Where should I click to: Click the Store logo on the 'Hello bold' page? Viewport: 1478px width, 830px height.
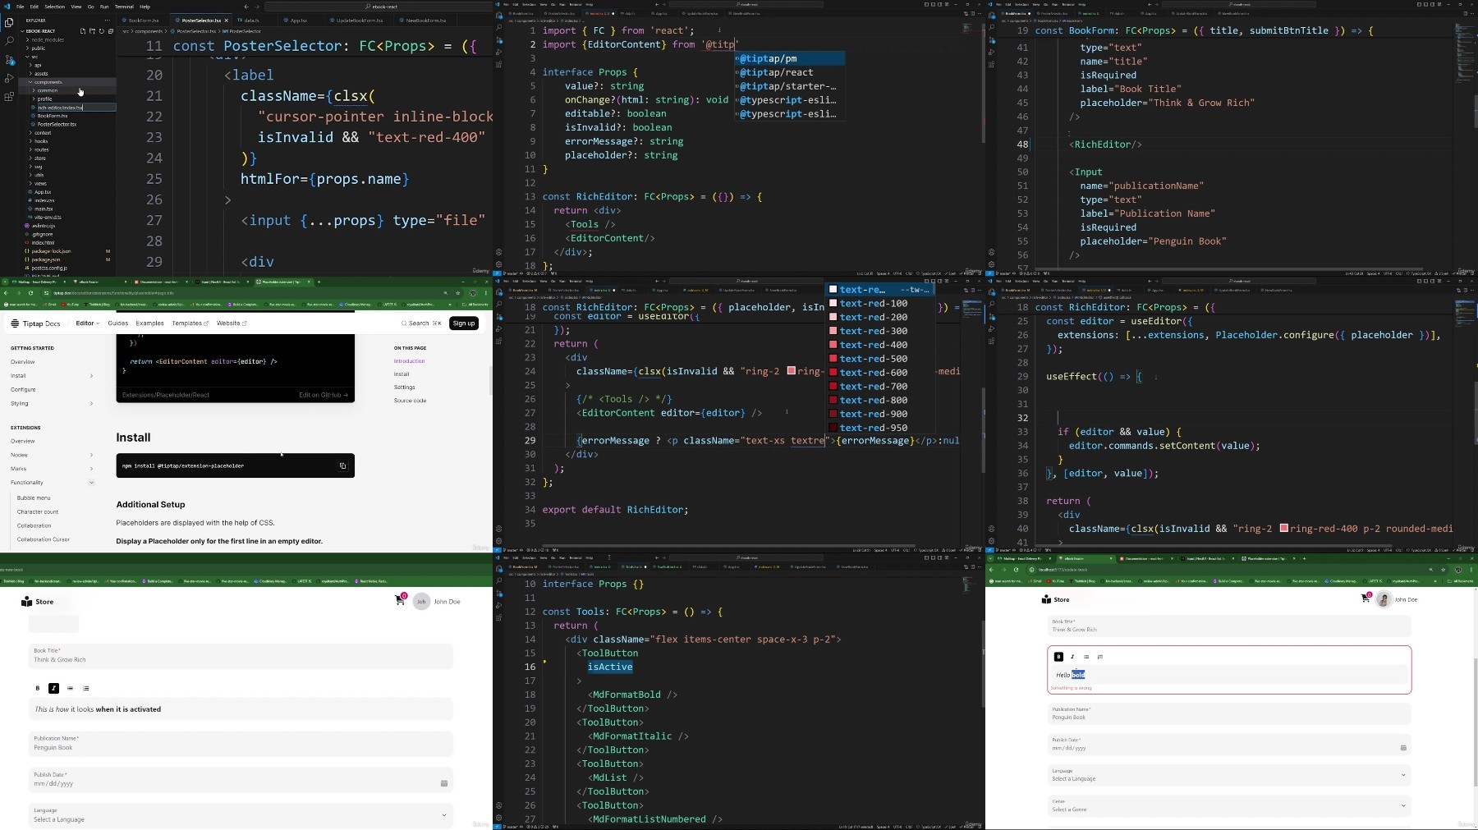pyautogui.click(x=1055, y=599)
